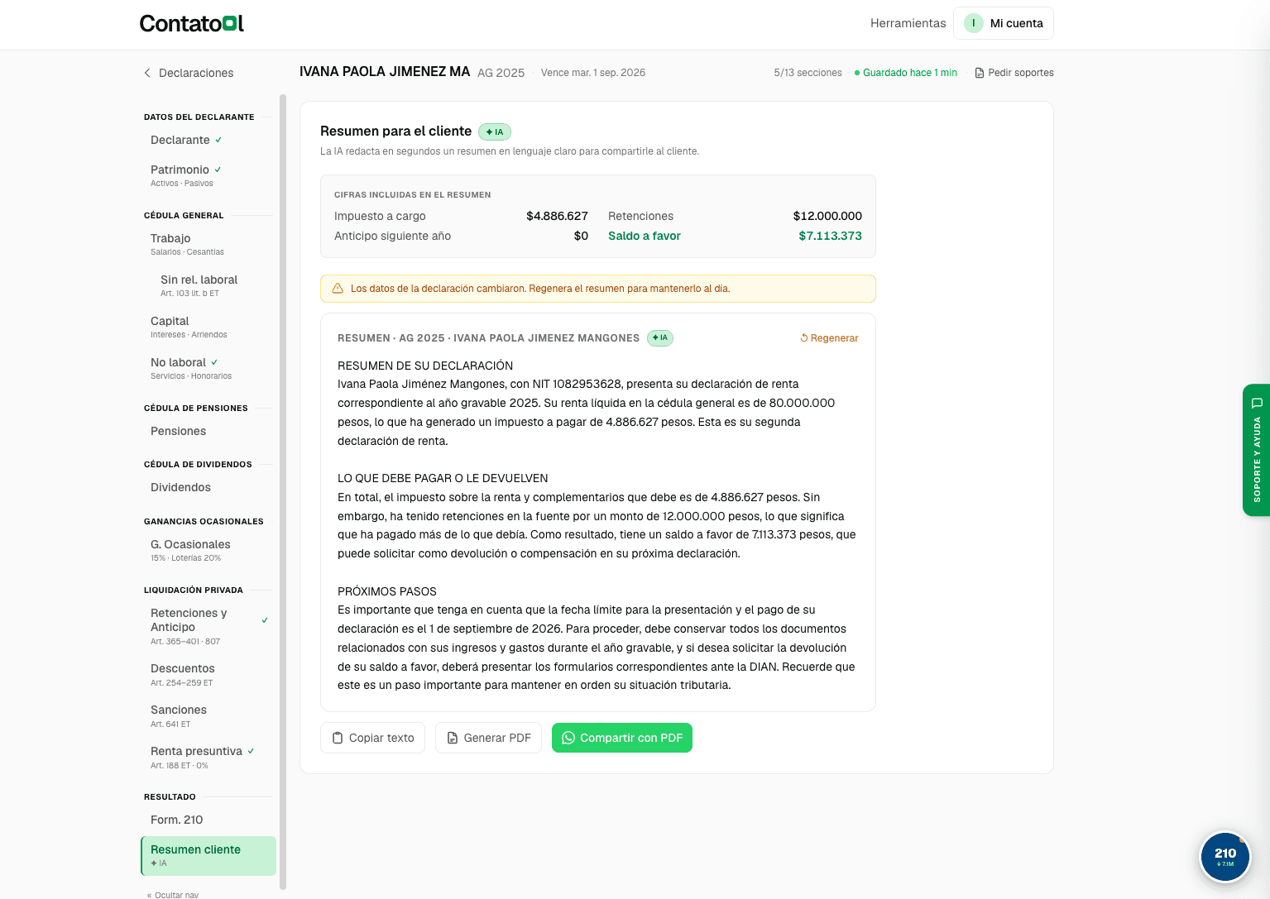Click IA badge beside Resumen para el cliente
Viewport: 1270px width, 899px height.
coord(495,132)
